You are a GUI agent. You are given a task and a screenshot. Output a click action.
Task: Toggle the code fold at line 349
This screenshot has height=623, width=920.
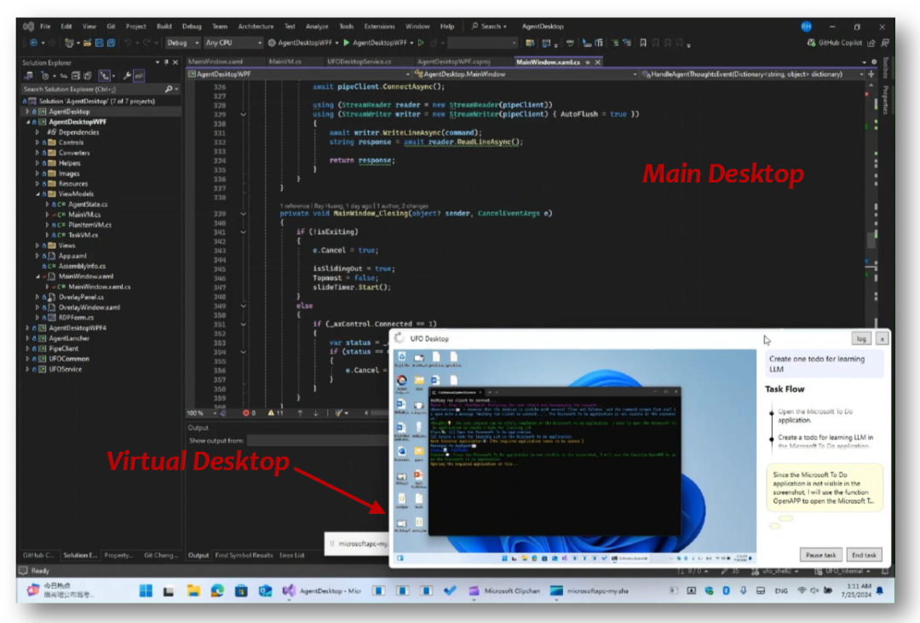point(244,305)
